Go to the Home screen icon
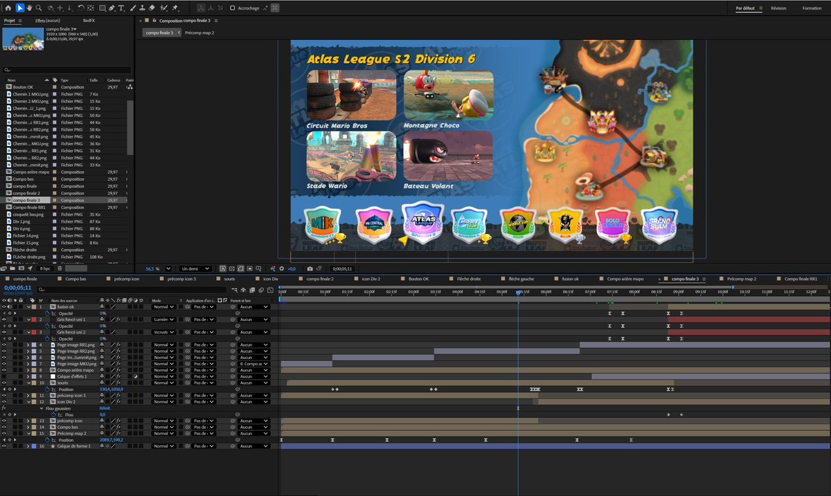The image size is (831, 496). coord(8,8)
